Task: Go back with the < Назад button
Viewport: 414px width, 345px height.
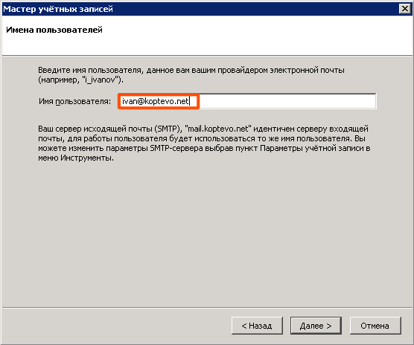Action: point(257,326)
